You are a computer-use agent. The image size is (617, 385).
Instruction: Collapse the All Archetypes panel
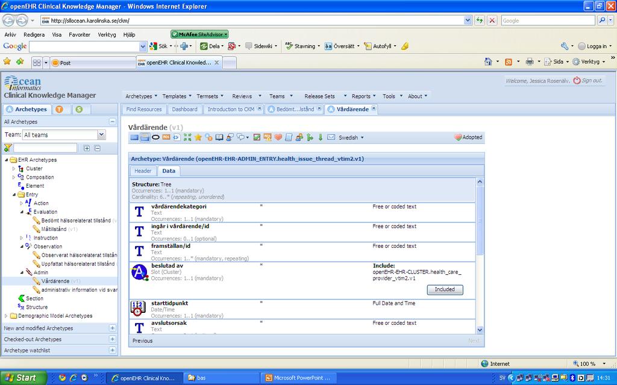pyautogui.click(x=113, y=122)
